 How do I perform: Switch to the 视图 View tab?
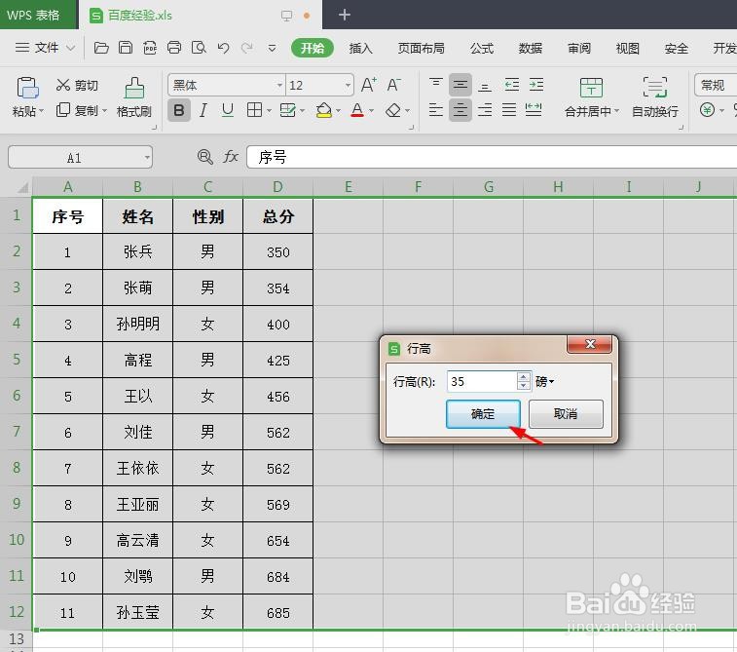628,48
